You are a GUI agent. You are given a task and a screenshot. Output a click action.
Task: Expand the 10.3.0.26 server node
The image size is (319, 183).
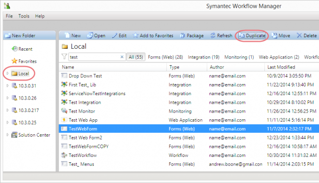[8, 98]
